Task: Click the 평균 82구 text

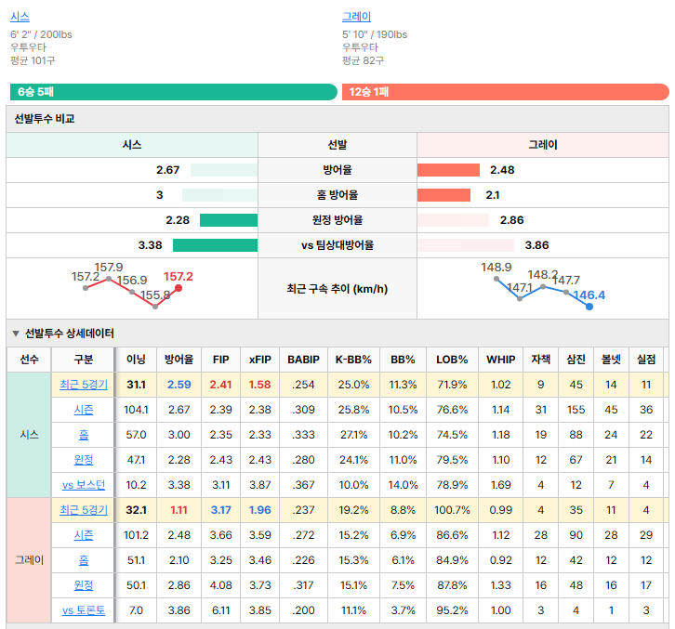Action: (x=363, y=60)
